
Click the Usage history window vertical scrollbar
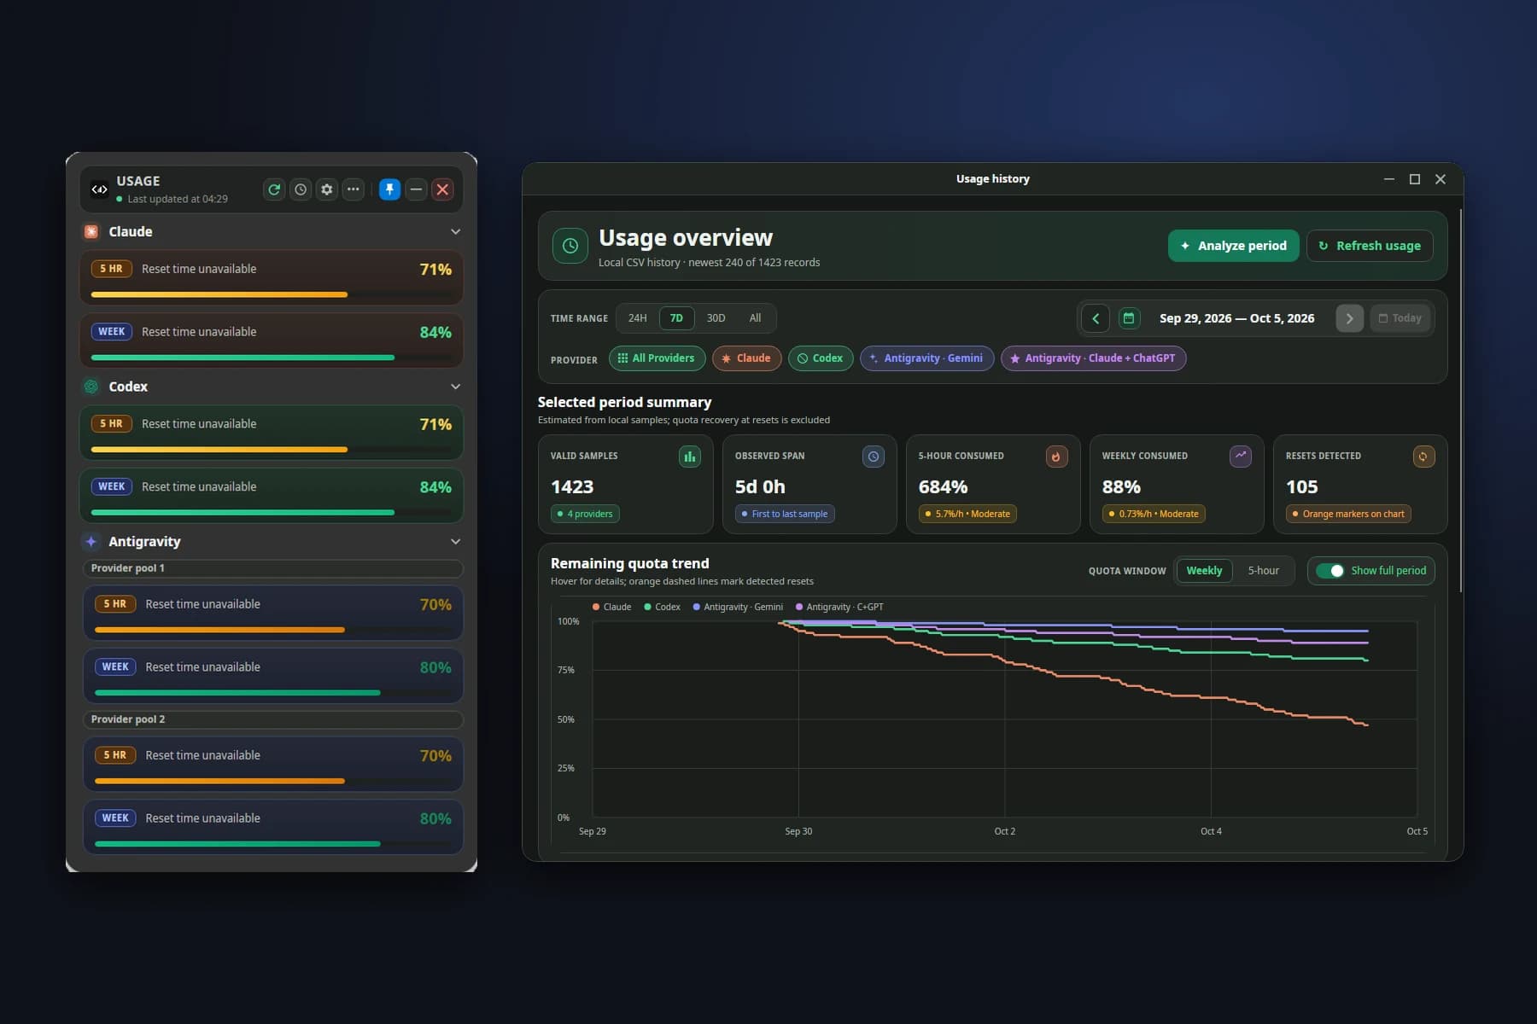tap(1461, 401)
